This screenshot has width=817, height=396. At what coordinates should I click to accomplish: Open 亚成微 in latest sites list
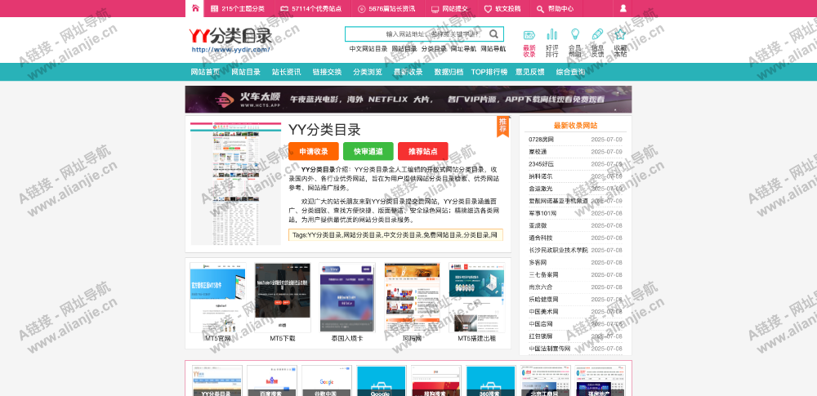[538, 225]
